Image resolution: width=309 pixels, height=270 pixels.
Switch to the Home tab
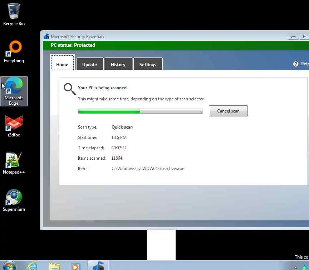pos(62,62)
